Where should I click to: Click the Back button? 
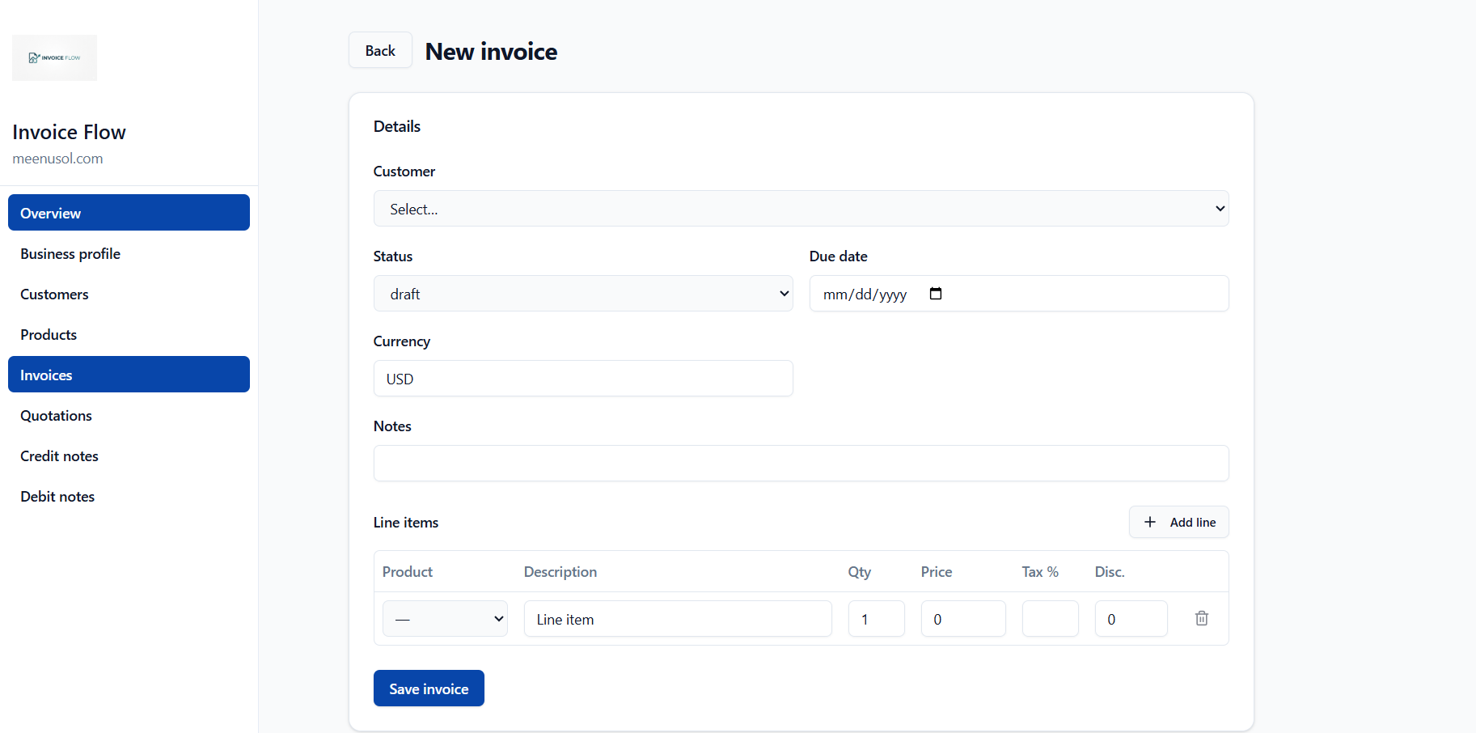coord(380,49)
